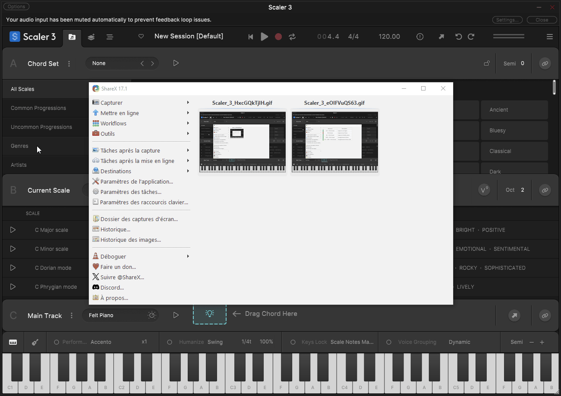This screenshot has height=396, width=561.
Task: Play the Main Track
Action: (176, 315)
